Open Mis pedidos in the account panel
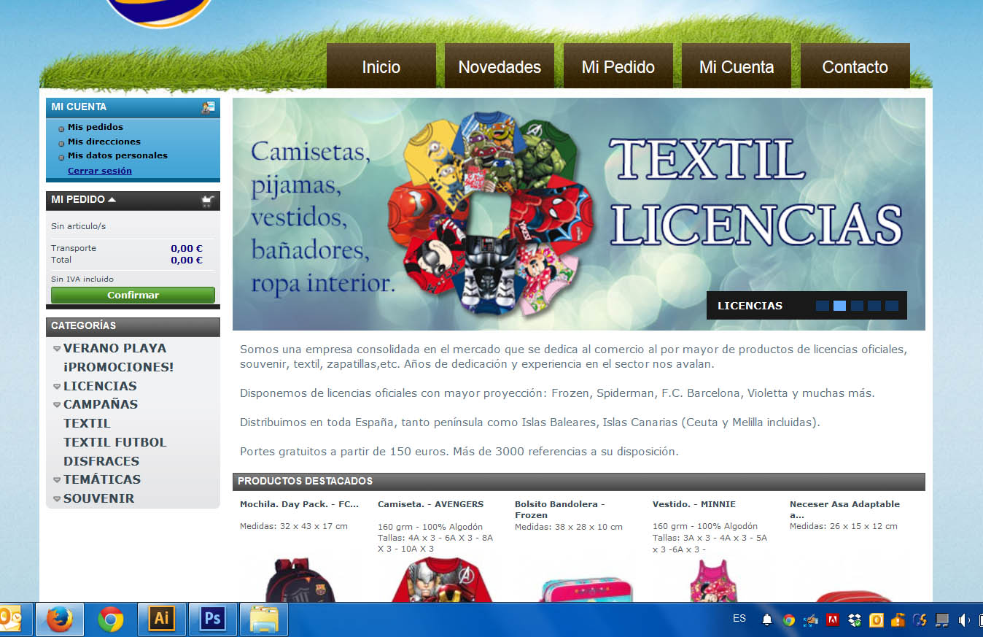Viewport: 983px width, 637px height. point(96,127)
